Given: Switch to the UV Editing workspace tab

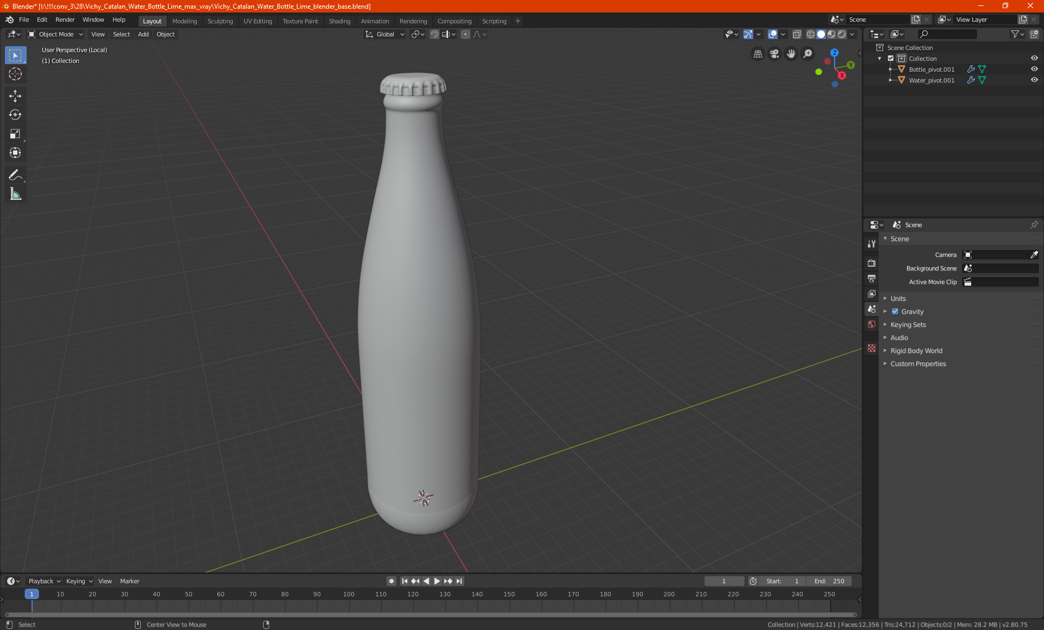Looking at the screenshot, I should 257,21.
